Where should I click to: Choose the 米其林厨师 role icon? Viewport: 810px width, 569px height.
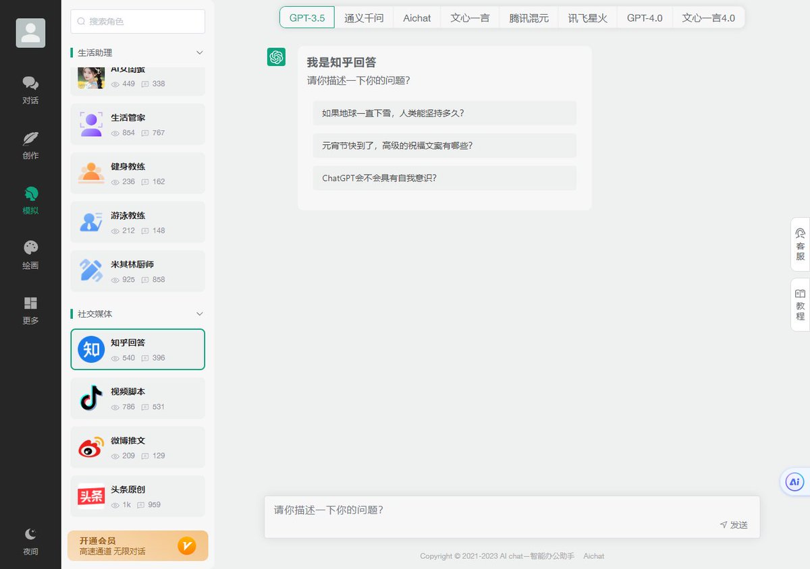(91, 271)
